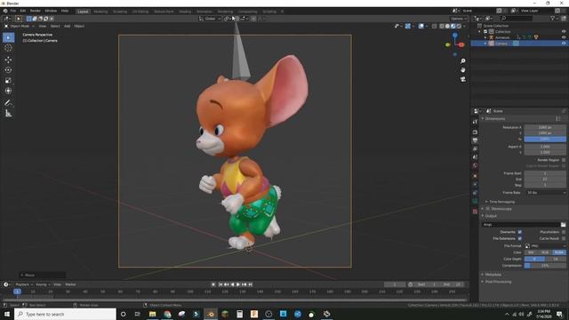Click the red X axis gizmo ball
This screenshot has height=320, width=569.
pyautogui.click(x=461, y=44)
